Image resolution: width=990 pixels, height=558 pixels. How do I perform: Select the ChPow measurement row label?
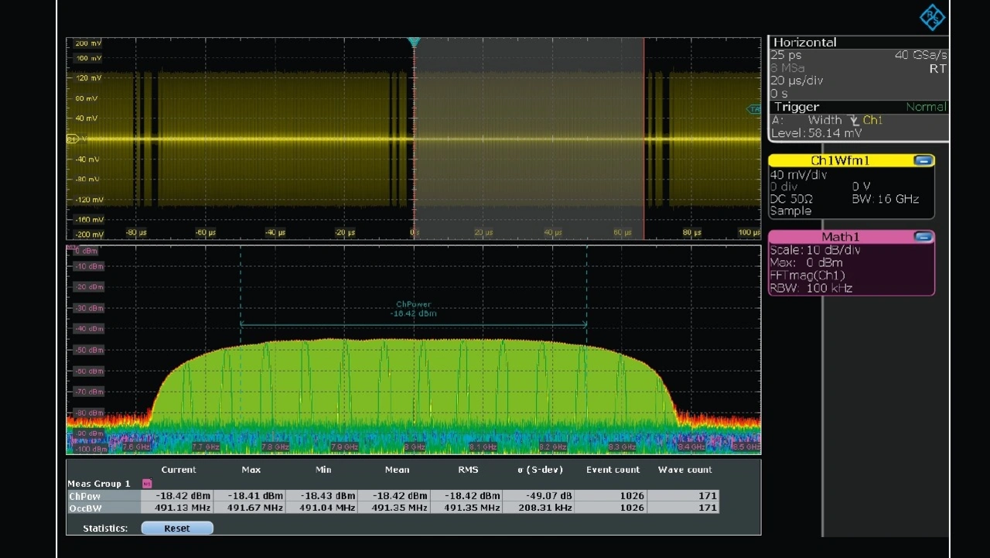click(85, 496)
